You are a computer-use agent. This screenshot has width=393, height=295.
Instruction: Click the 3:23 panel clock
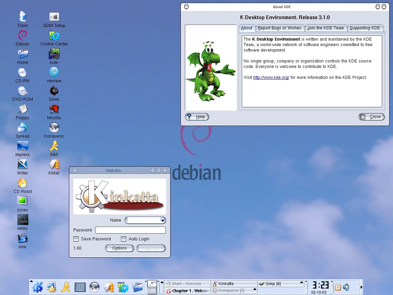[320, 285]
